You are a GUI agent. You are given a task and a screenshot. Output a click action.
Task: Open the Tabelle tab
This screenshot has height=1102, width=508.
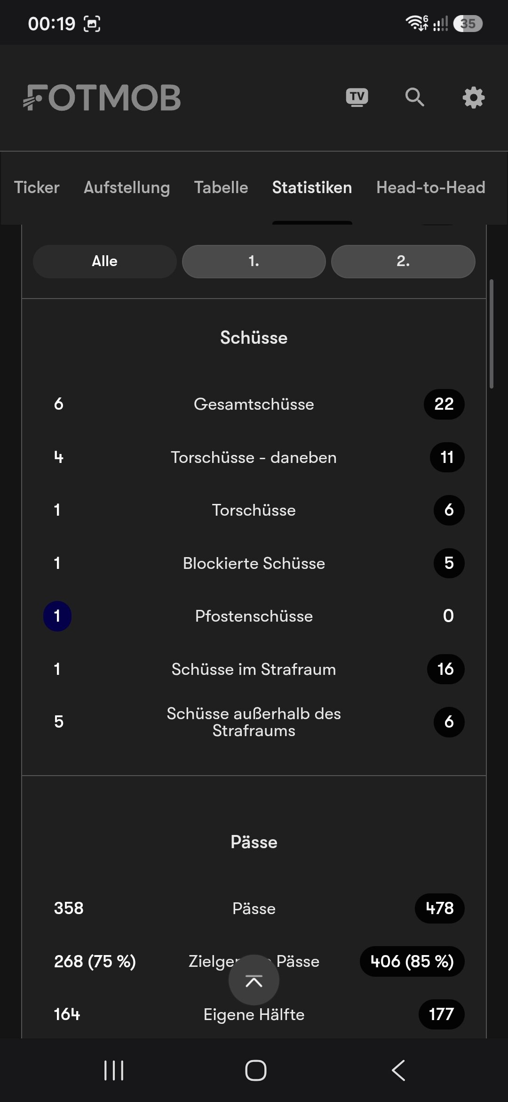[221, 187]
